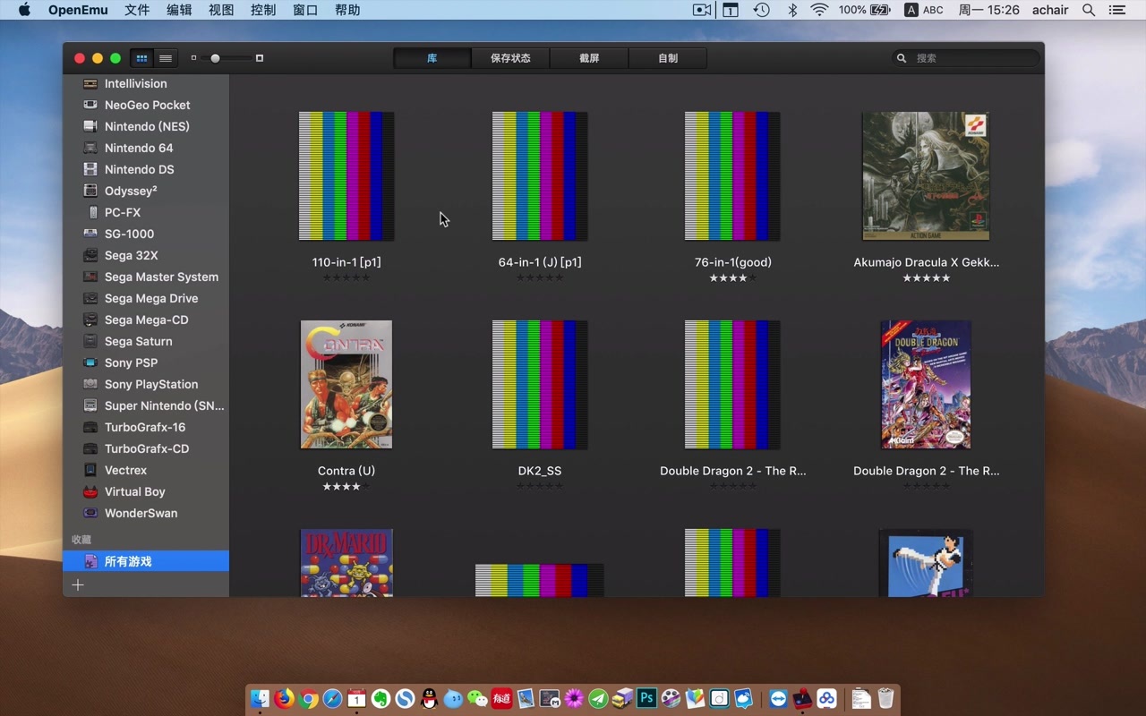Select the 110-in-1 [p1] game thumbnail
This screenshot has height=716, width=1146.
[346, 176]
